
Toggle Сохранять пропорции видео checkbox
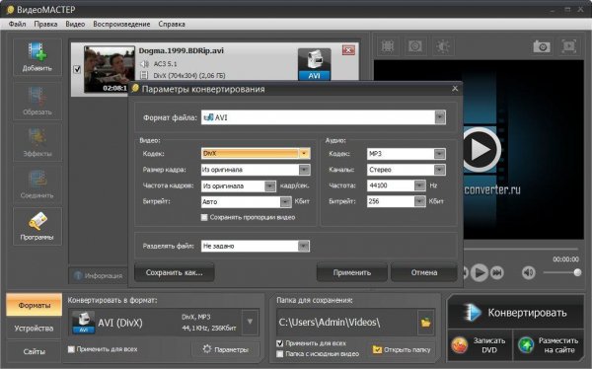pos(204,217)
